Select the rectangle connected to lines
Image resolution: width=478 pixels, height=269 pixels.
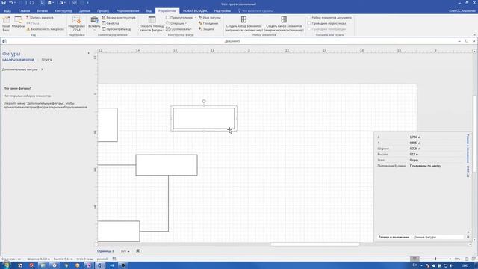coord(167,165)
